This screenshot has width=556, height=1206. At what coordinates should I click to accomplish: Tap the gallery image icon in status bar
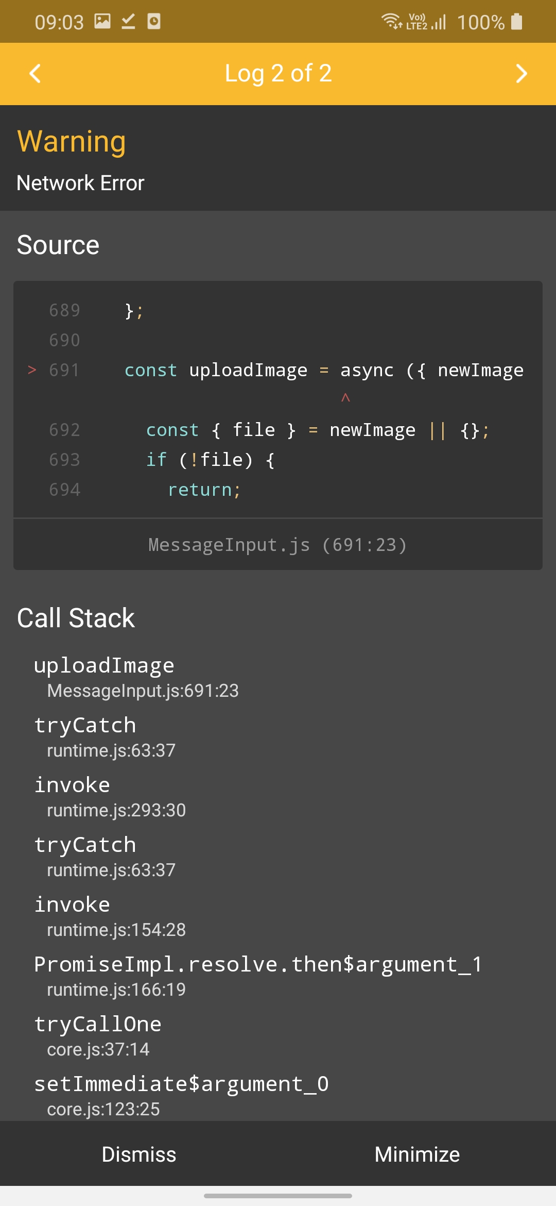click(102, 21)
